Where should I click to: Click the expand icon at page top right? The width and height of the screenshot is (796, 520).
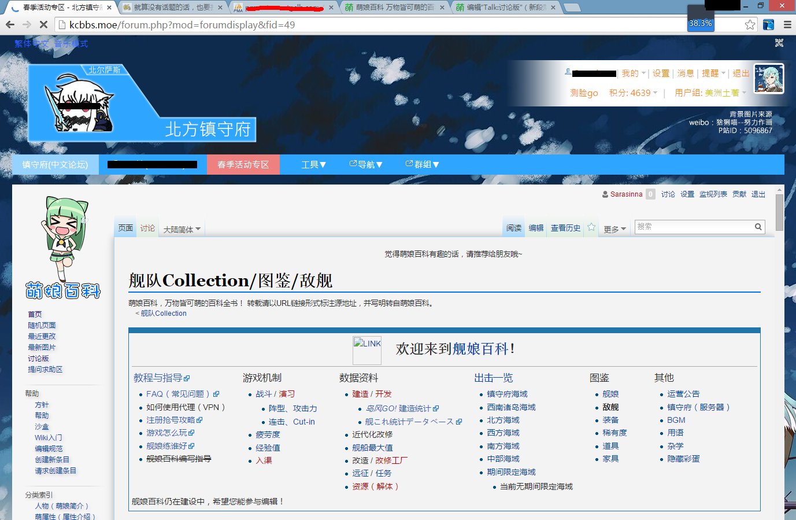pyautogui.click(x=779, y=43)
